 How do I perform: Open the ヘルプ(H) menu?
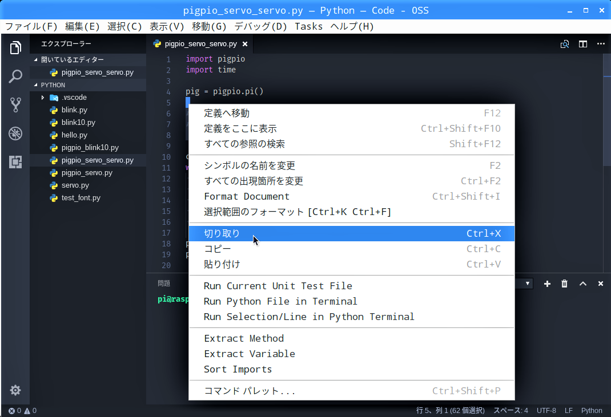point(352,26)
